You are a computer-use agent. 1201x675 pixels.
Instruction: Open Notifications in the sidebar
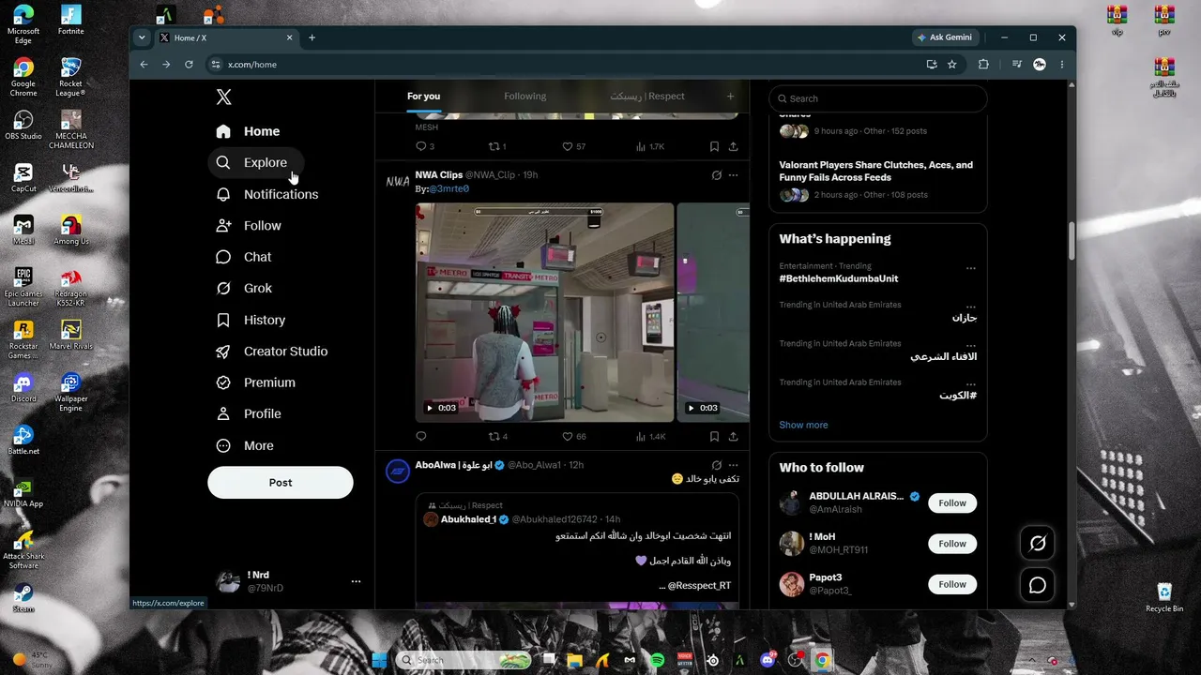pyautogui.click(x=267, y=194)
